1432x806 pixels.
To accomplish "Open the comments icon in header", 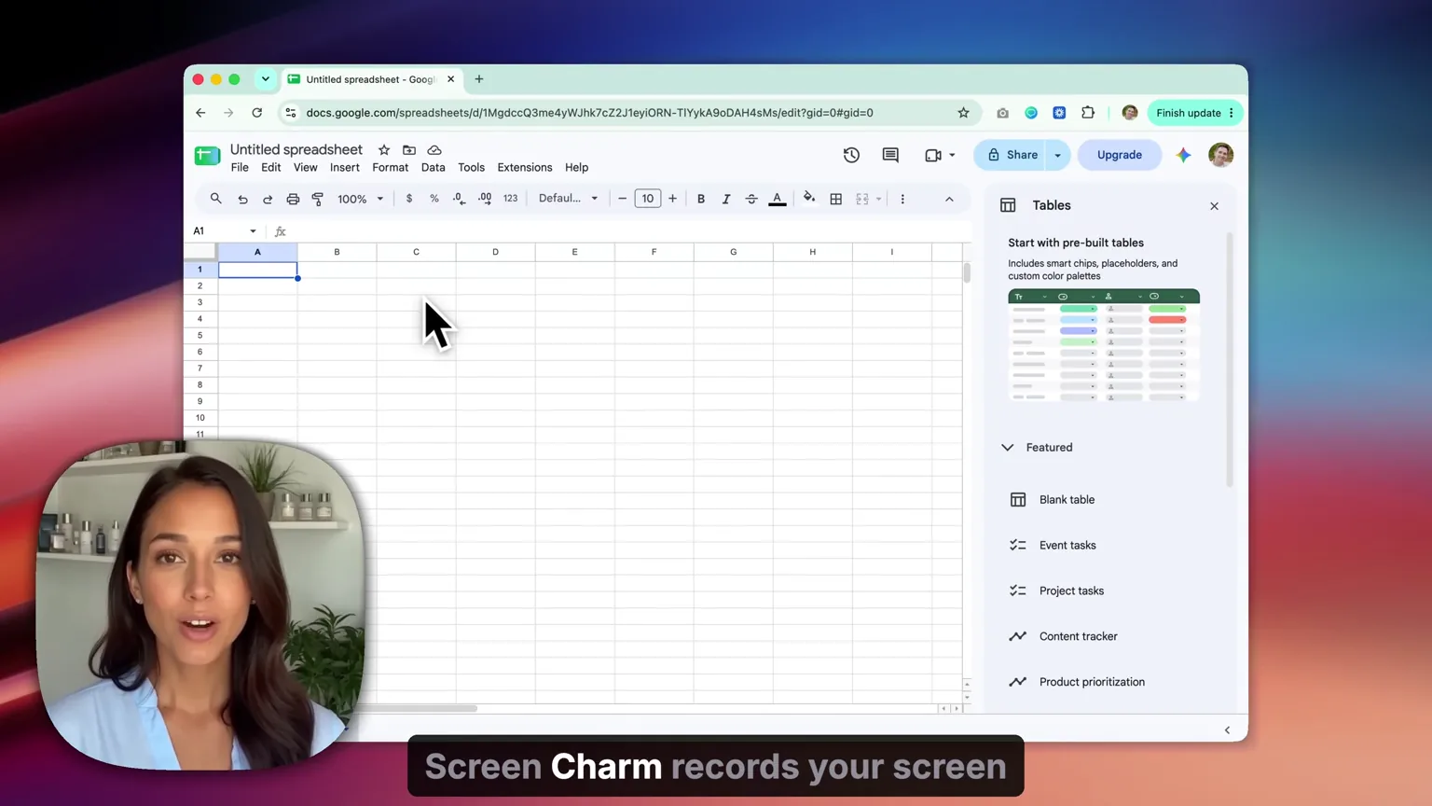I will click(890, 155).
